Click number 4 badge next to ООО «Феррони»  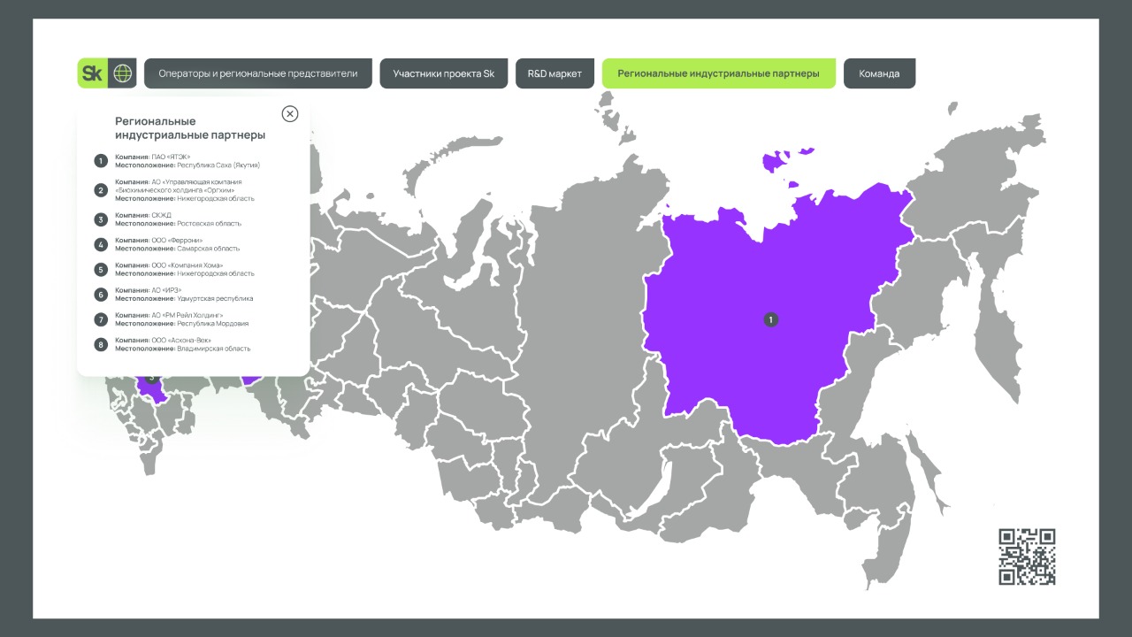(101, 244)
